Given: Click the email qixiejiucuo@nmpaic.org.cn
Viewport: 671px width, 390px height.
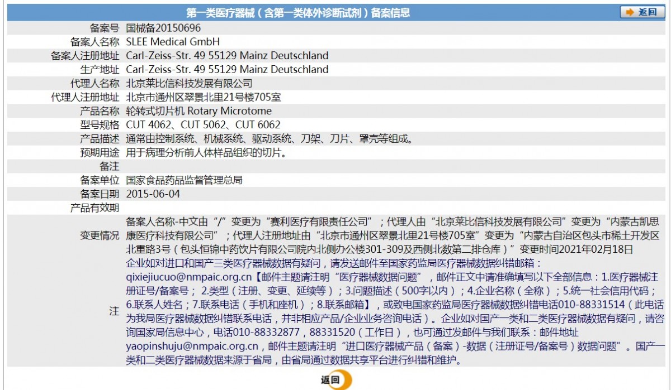Looking at the screenshot, I should pyautogui.click(x=189, y=277).
